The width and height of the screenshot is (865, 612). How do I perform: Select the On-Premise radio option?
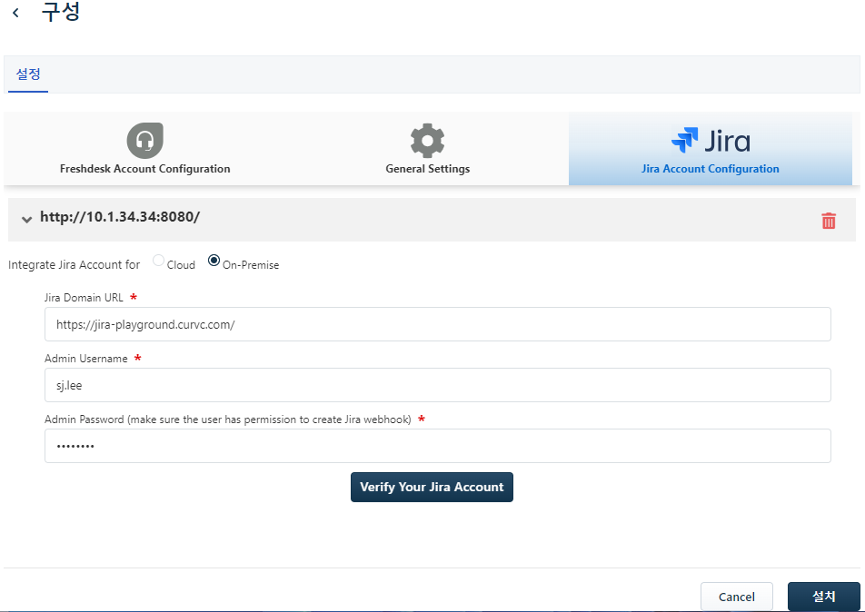[x=214, y=261]
